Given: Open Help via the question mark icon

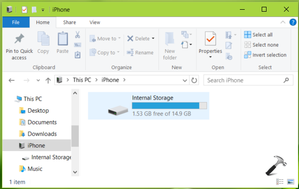Looking at the screenshot, I should (x=293, y=22).
